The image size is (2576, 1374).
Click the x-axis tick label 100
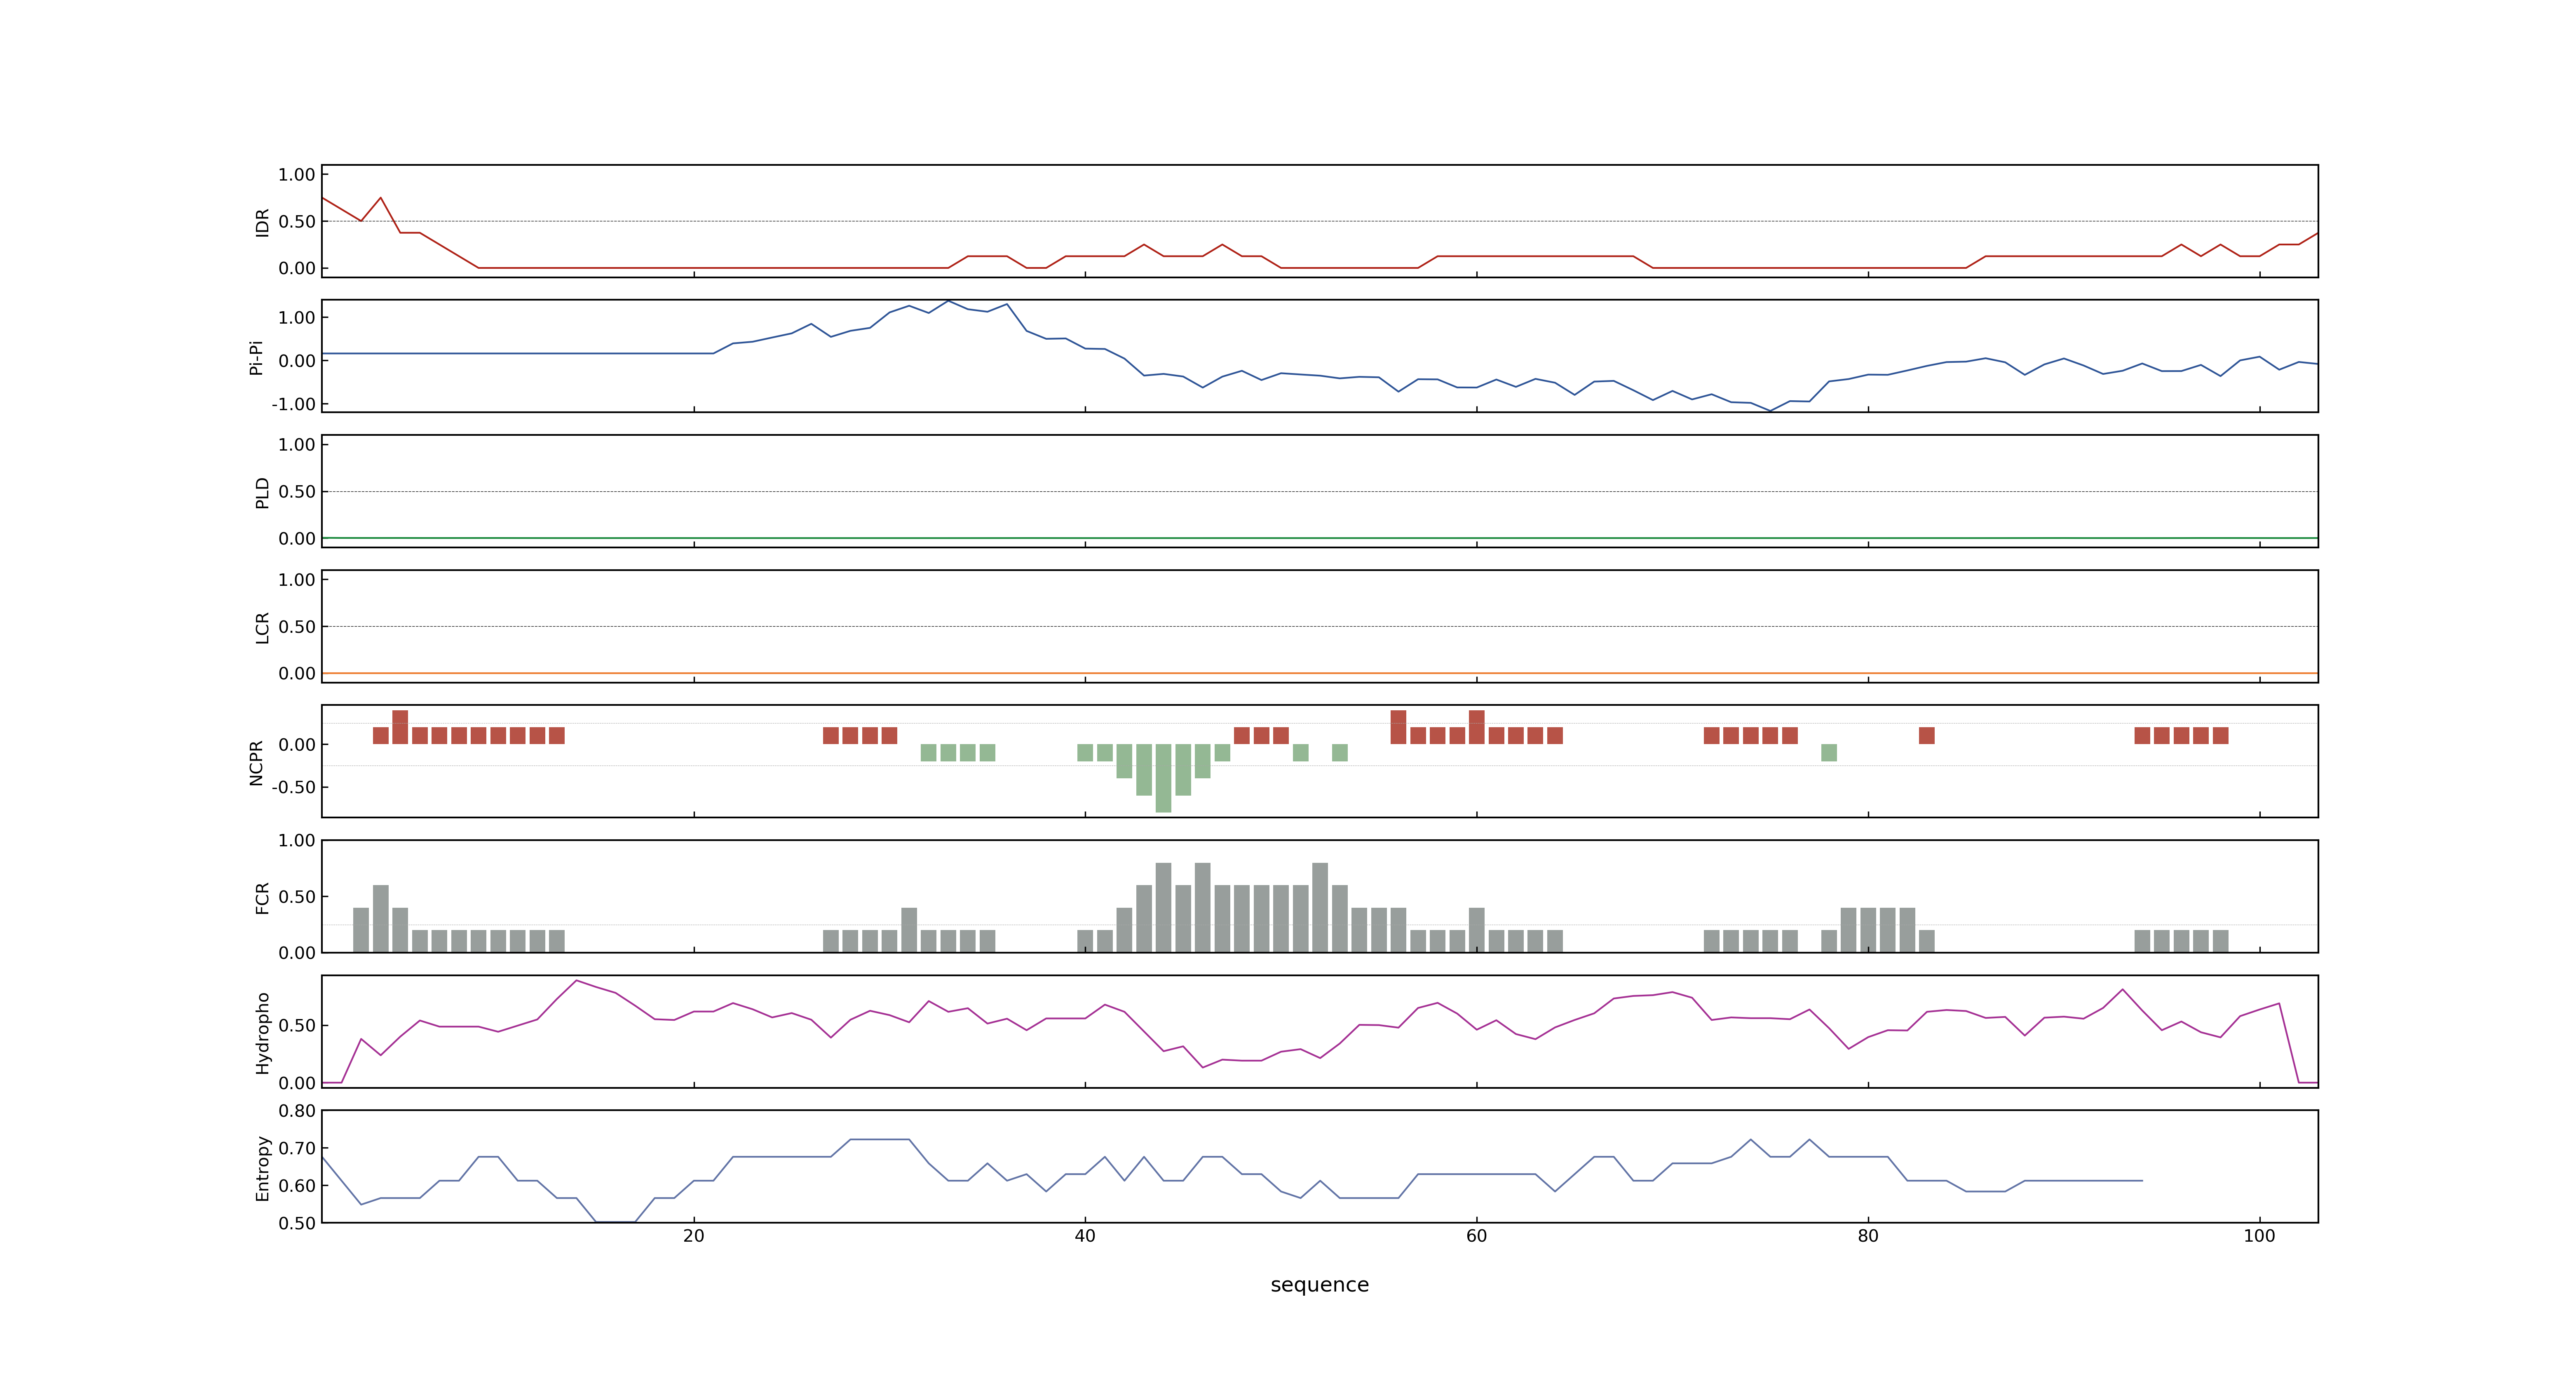[2259, 1236]
